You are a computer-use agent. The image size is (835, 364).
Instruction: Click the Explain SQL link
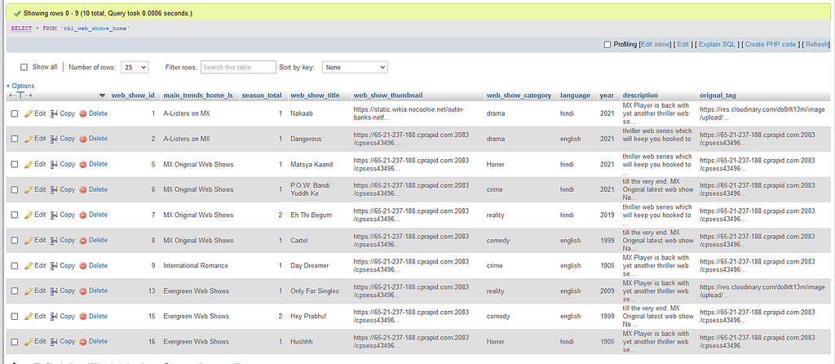click(718, 45)
